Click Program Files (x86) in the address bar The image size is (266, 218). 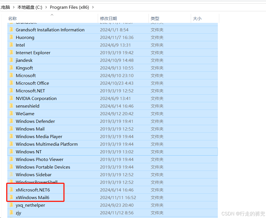[69, 7]
